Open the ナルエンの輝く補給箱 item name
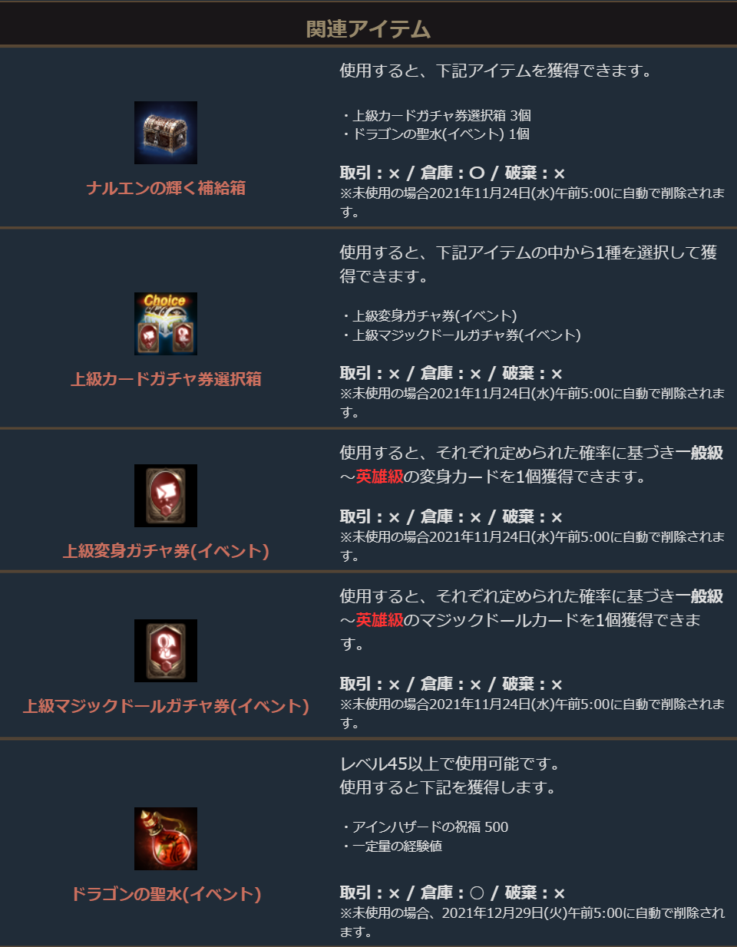The width and height of the screenshot is (737, 947). [166, 188]
